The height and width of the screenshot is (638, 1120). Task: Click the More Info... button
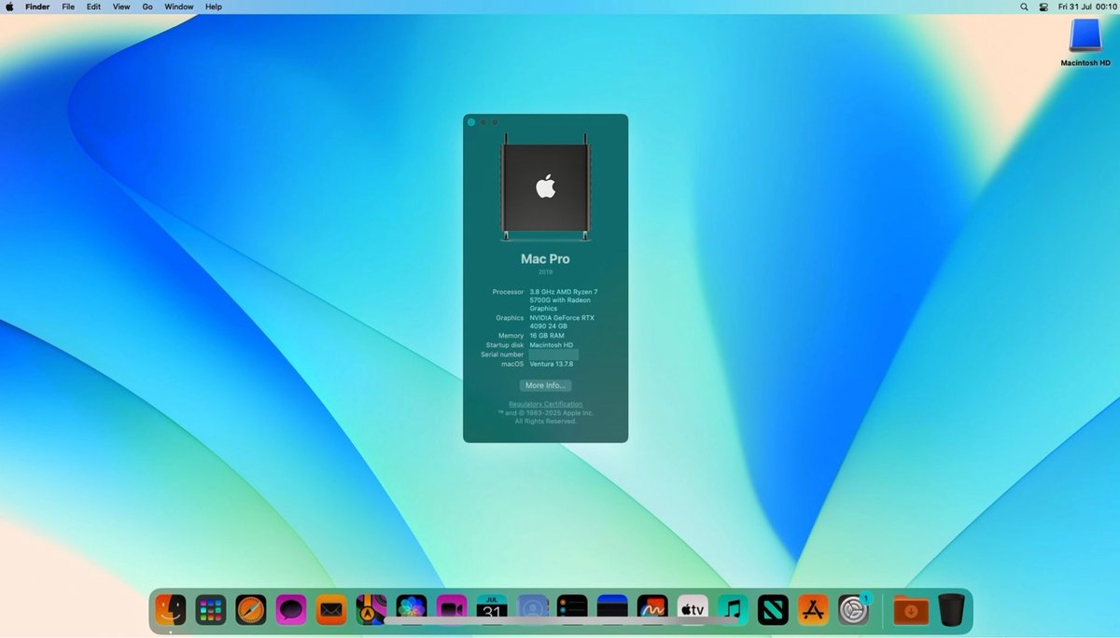[x=545, y=385]
